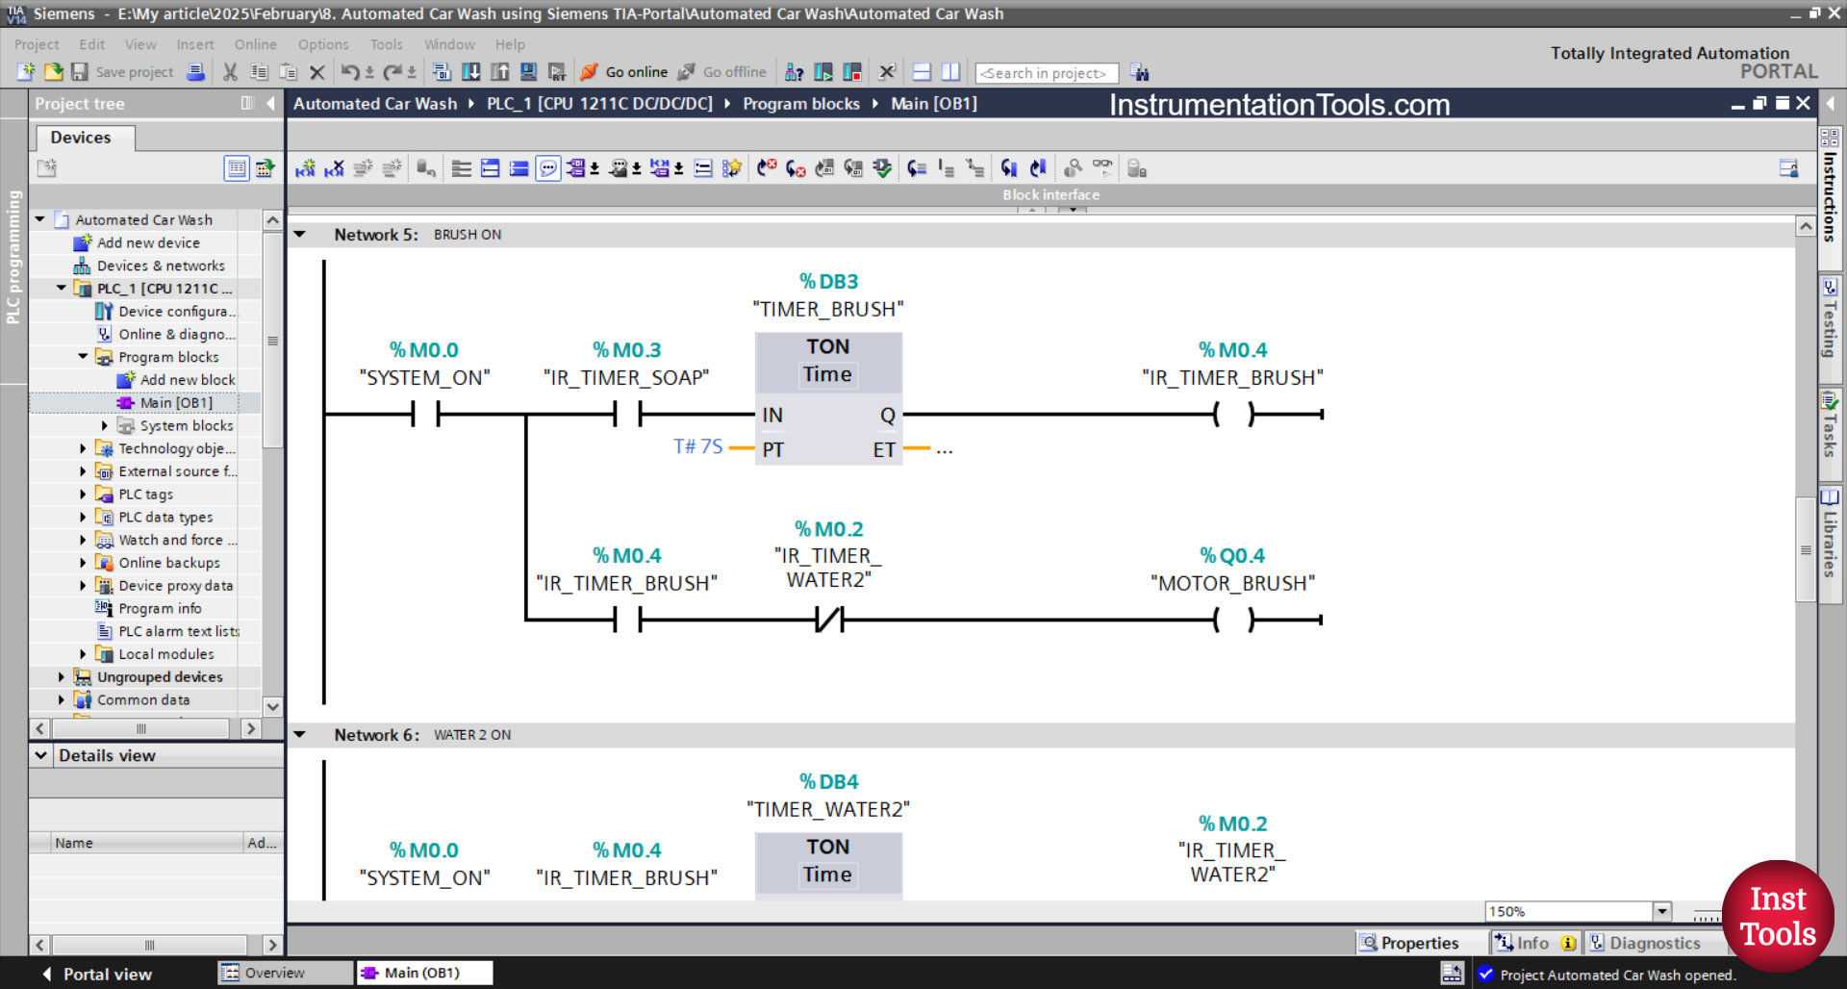Collapse Network 5 BRUSH ON
This screenshot has height=989, width=1847.
(300, 234)
